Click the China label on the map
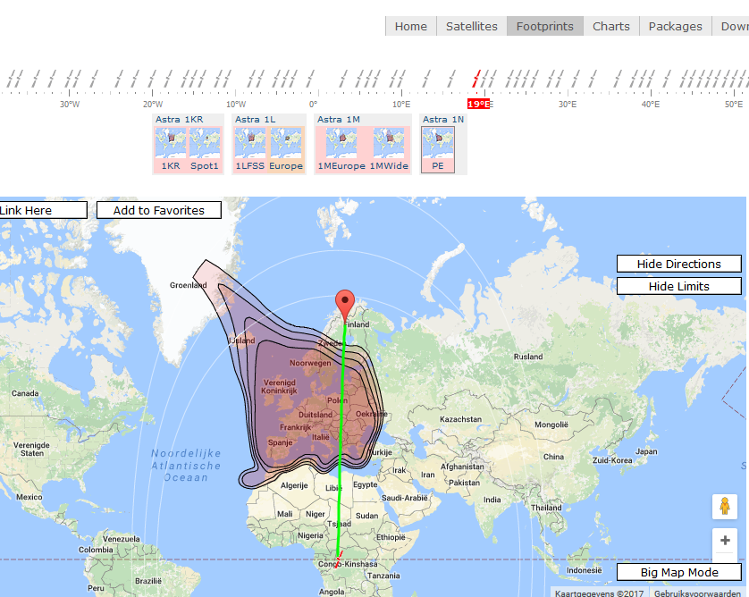The height and width of the screenshot is (597, 749). tap(553, 457)
